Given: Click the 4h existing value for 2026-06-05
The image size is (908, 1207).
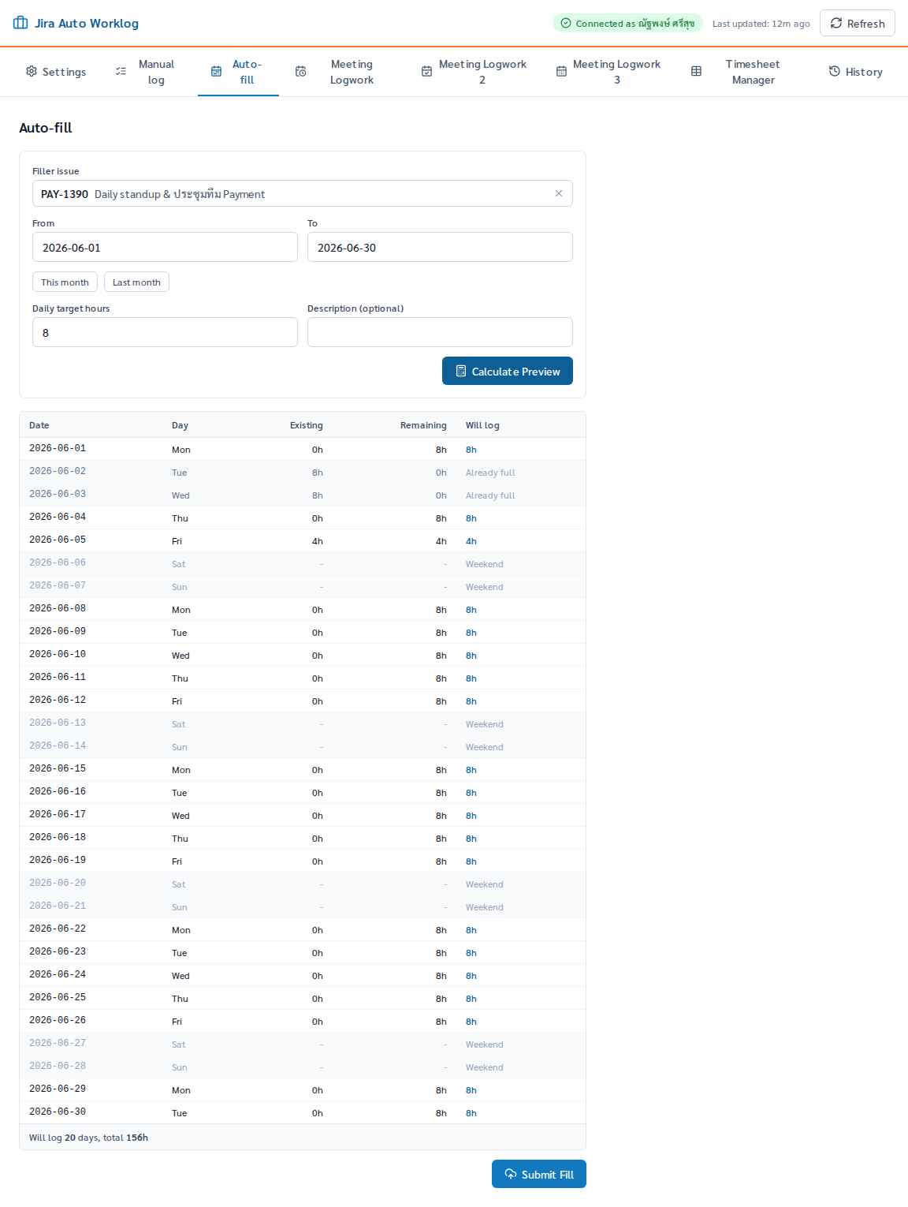Looking at the screenshot, I should pyautogui.click(x=318, y=541).
